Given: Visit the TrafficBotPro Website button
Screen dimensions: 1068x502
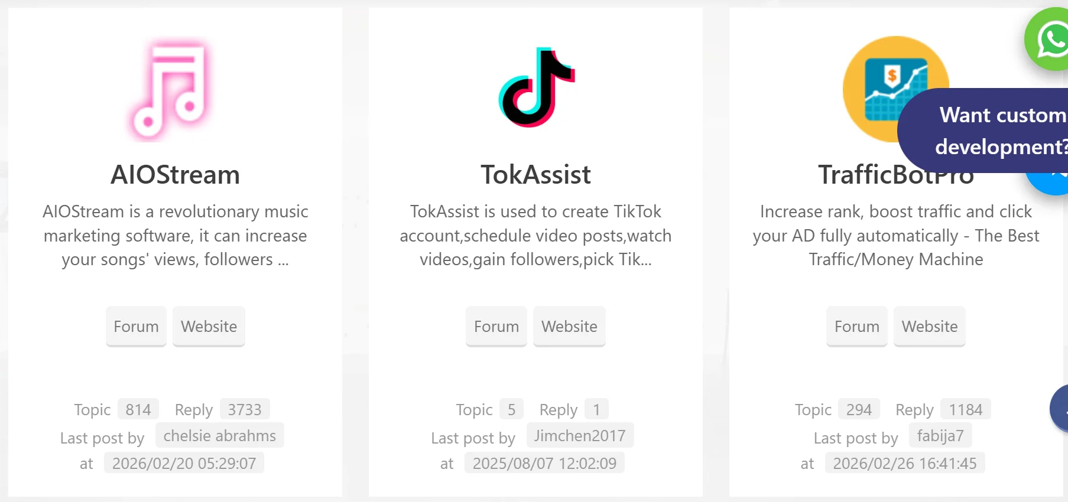Looking at the screenshot, I should pyautogui.click(x=929, y=327).
